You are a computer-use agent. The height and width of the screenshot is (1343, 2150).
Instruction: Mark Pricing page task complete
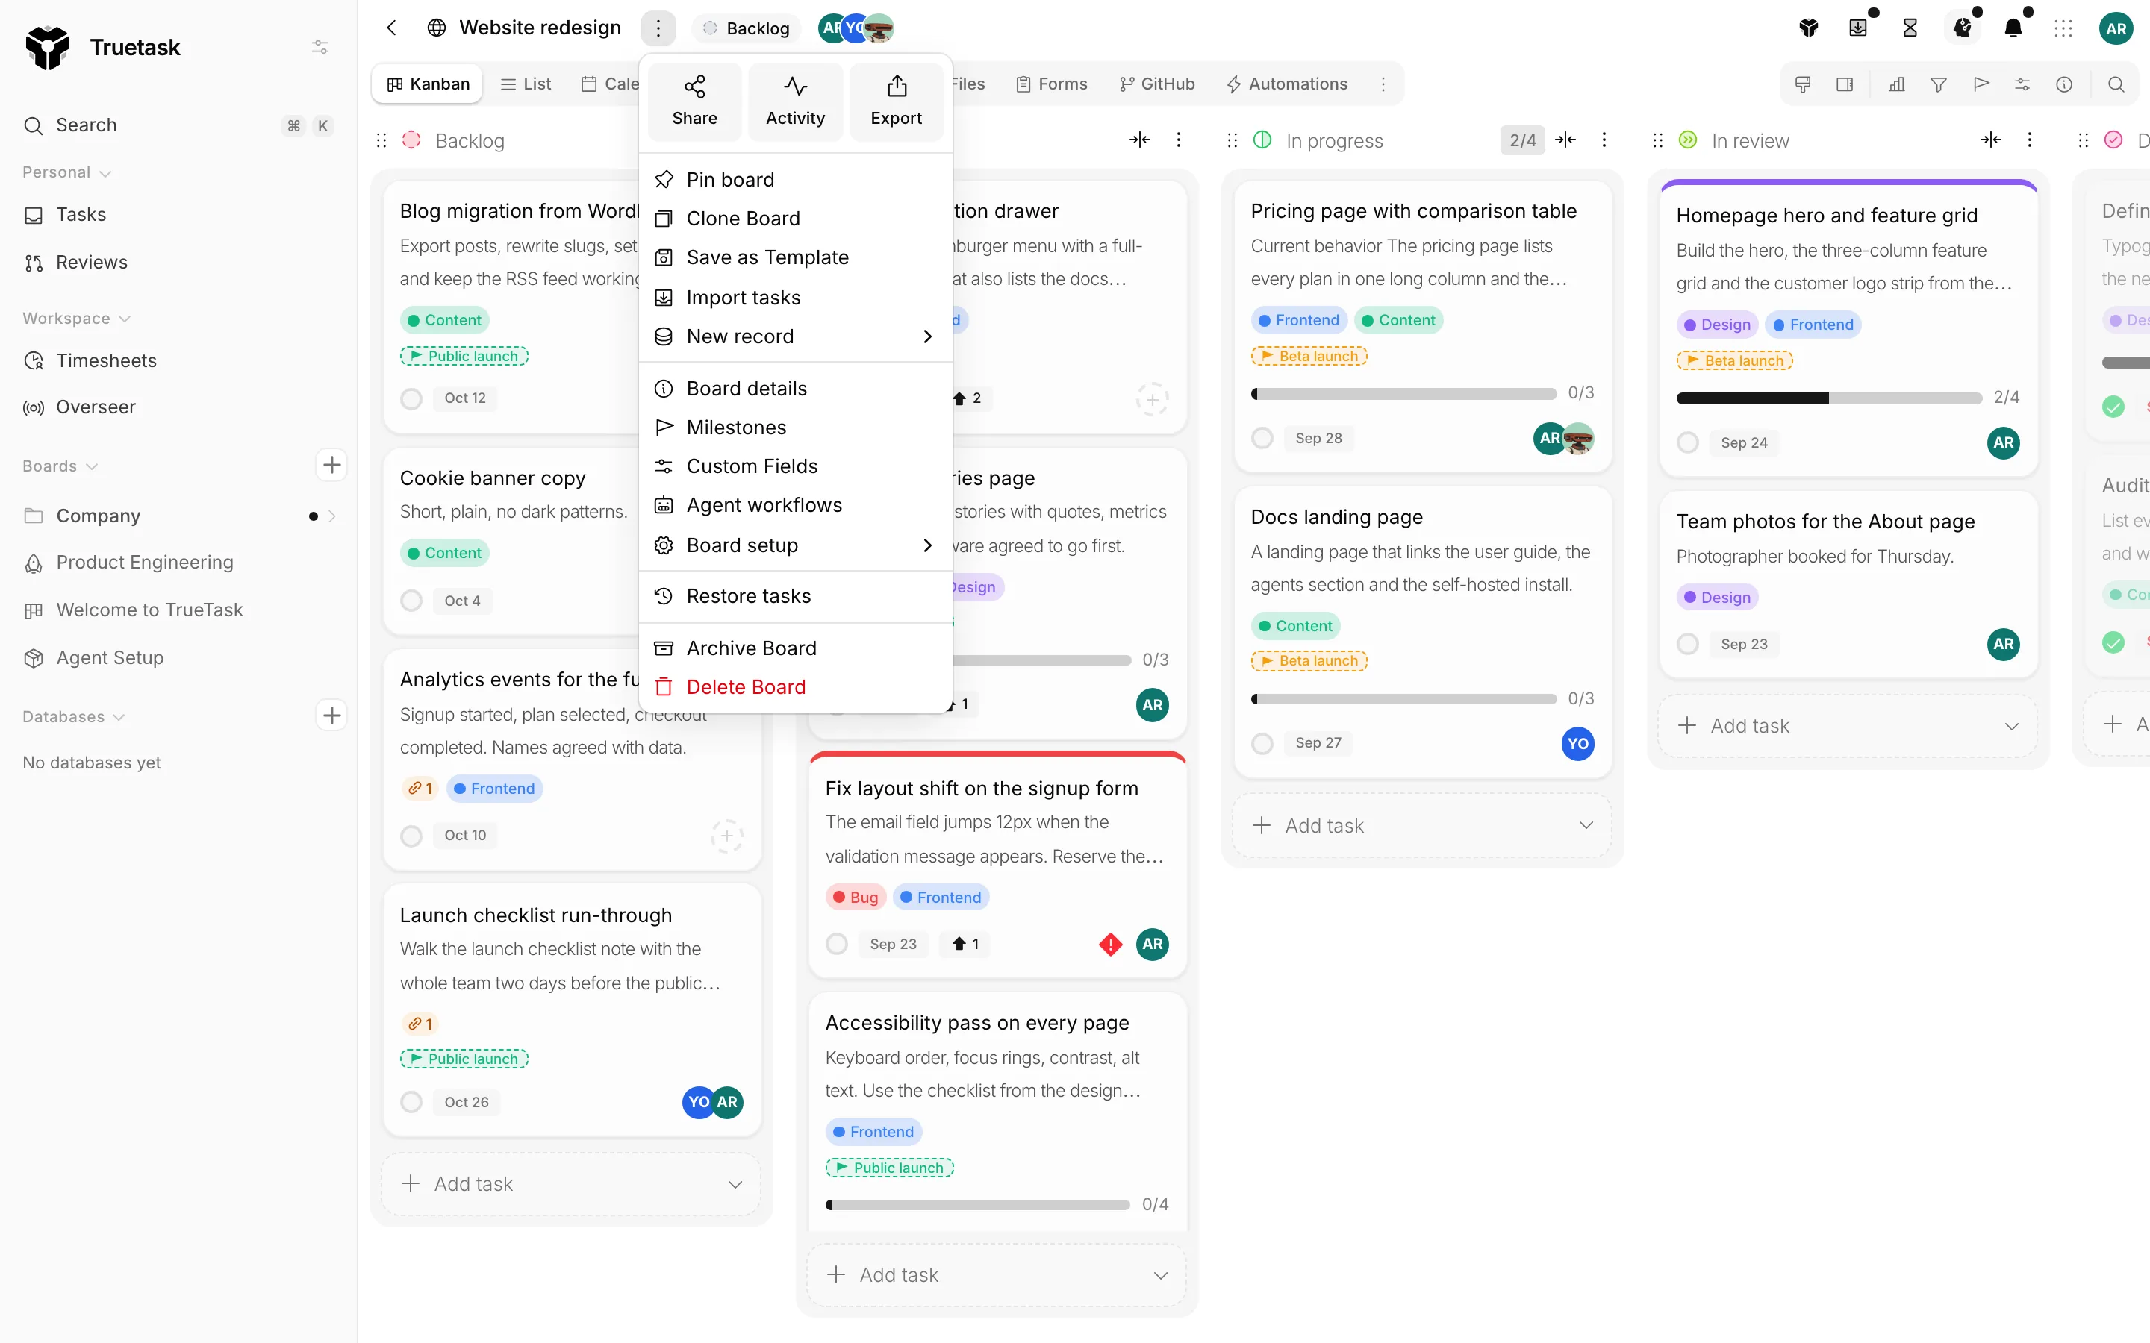point(1262,438)
